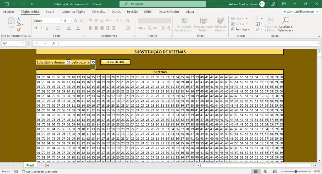The image size is (322, 174).
Task: Open the Name Box dropdown arrow
Action: [x=23, y=43]
